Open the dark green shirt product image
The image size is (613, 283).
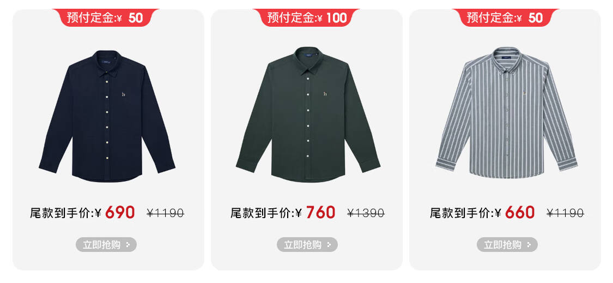pos(308,115)
